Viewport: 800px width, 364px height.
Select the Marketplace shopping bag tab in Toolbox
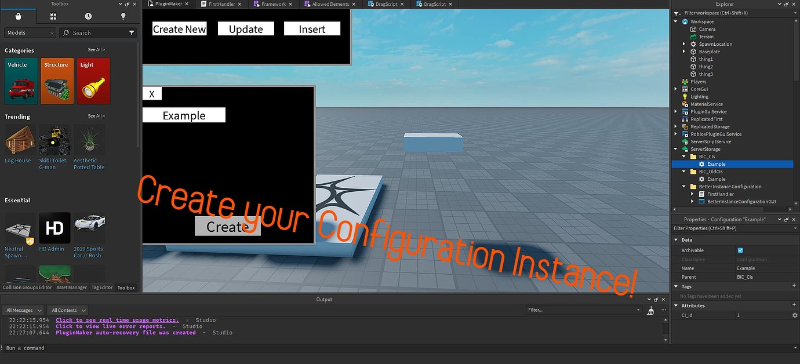(x=19, y=16)
